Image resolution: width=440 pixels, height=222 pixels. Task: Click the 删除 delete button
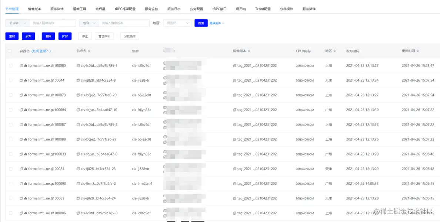(48, 36)
